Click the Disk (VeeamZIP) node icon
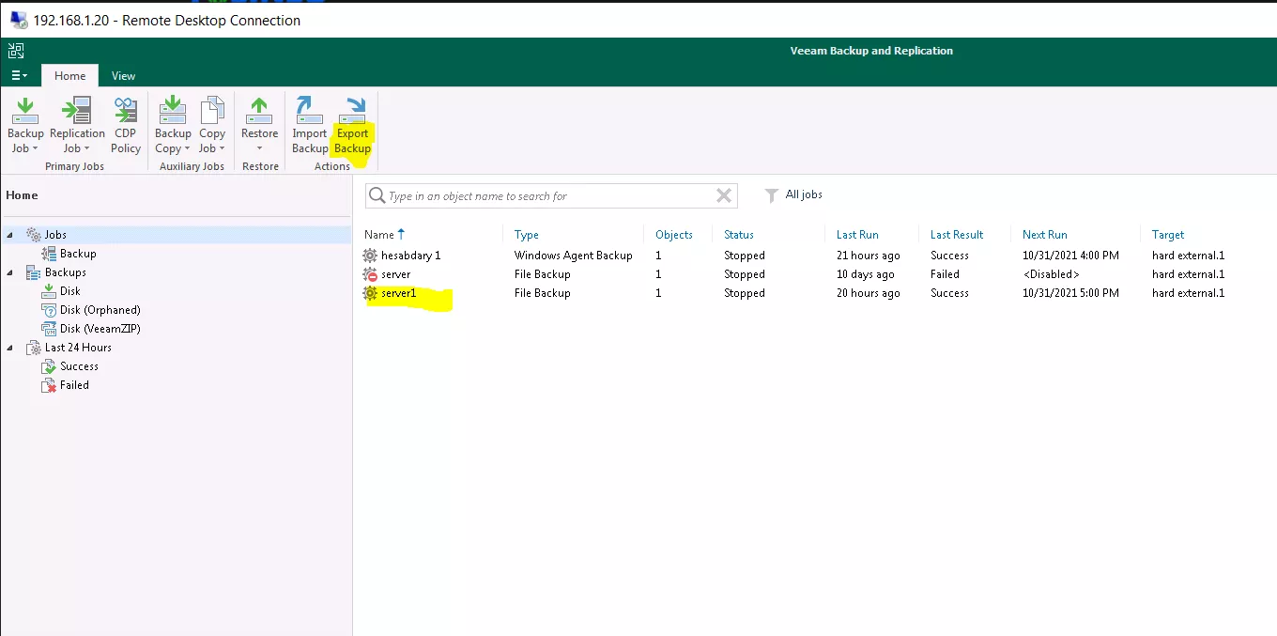The image size is (1277, 636). coord(50,329)
